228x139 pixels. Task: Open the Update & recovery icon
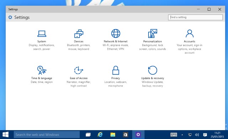152,70
